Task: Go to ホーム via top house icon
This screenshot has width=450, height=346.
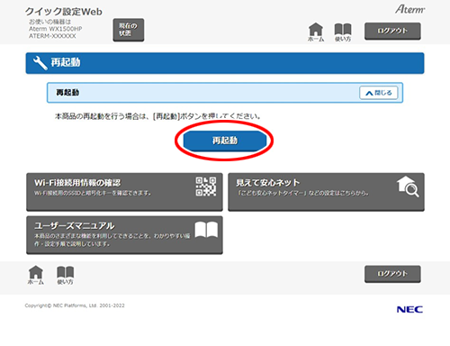Action: [316, 32]
